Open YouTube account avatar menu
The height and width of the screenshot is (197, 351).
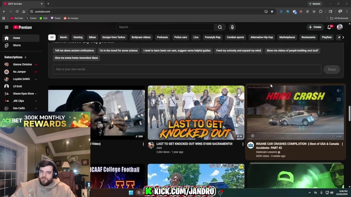pos(340,27)
